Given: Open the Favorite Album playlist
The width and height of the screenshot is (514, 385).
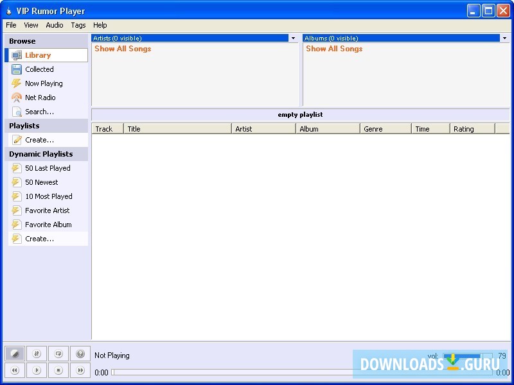Looking at the screenshot, I should 48,224.
